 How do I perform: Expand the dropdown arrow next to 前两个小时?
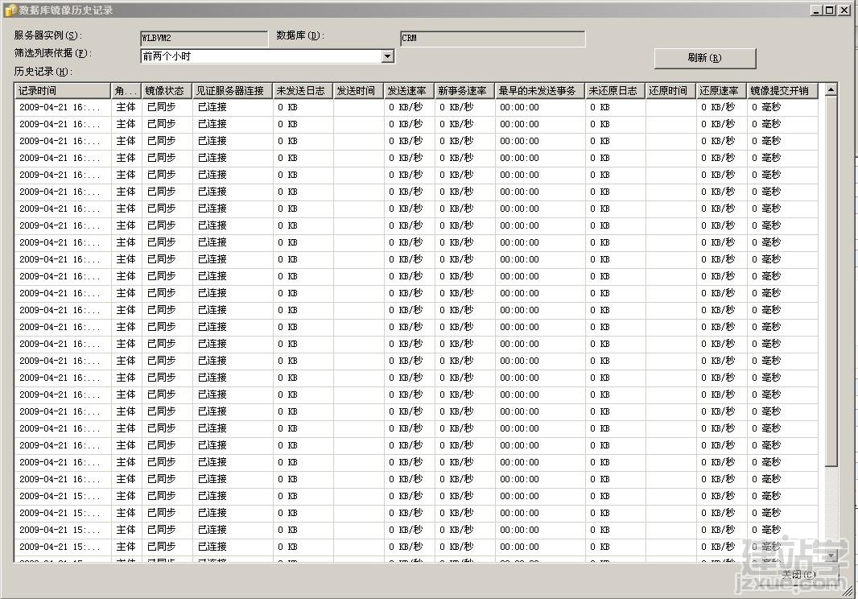pos(387,56)
